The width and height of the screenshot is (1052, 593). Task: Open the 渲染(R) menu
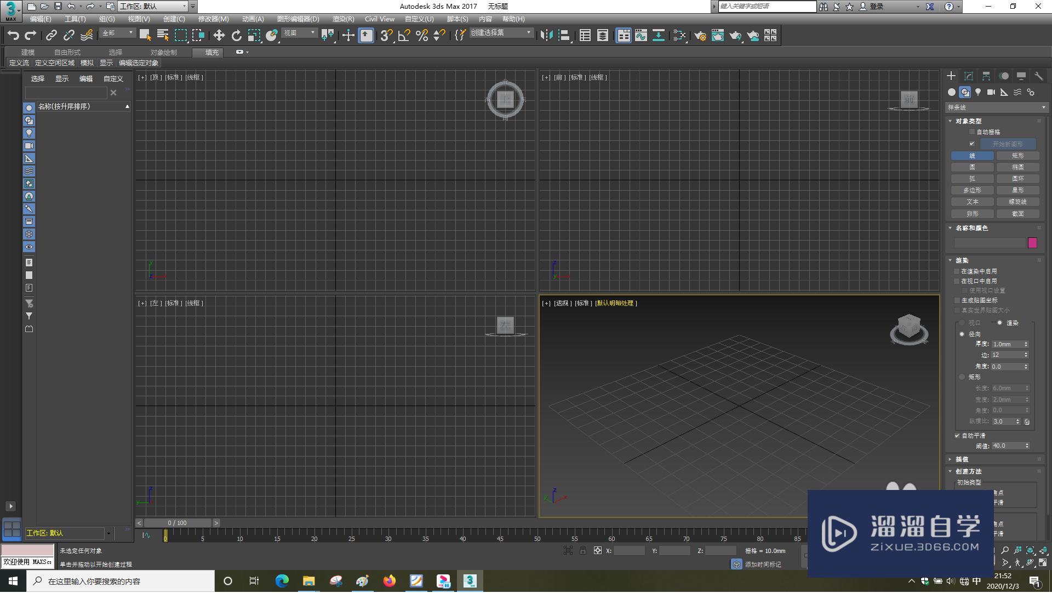coord(343,19)
